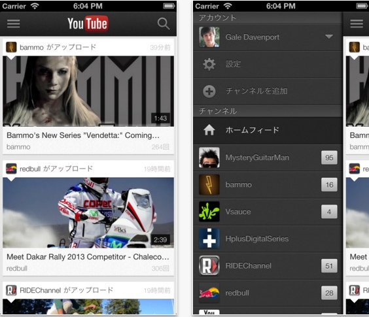Screen dimensions: 369x317
Task: Play the Dakar Rally 2013 video thumbnail
Action: click(x=88, y=212)
